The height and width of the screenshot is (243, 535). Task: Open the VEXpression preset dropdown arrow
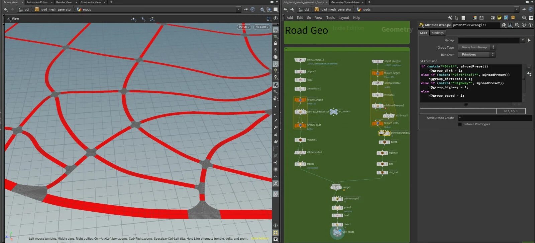pyautogui.click(x=529, y=67)
